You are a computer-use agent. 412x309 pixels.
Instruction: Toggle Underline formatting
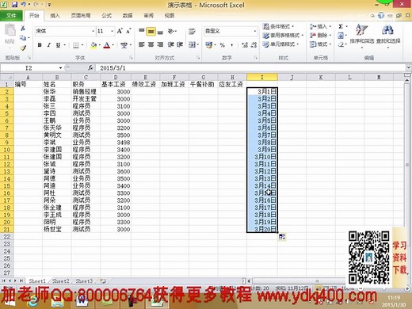pos(58,45)
